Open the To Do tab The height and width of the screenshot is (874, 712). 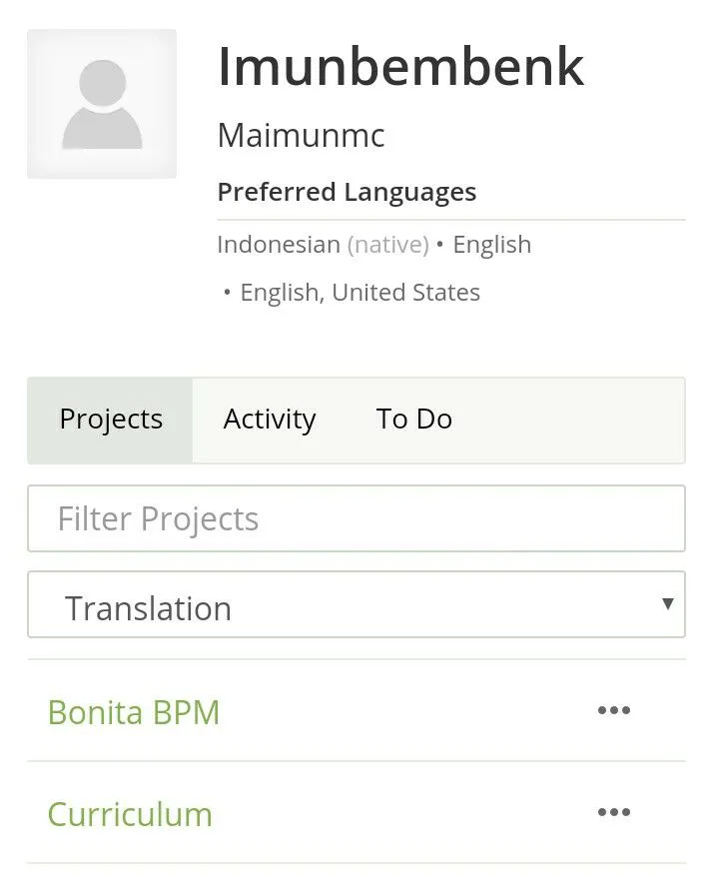tap(414, 421)
